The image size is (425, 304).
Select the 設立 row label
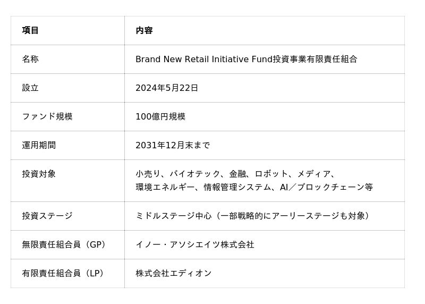click(30, 88)
